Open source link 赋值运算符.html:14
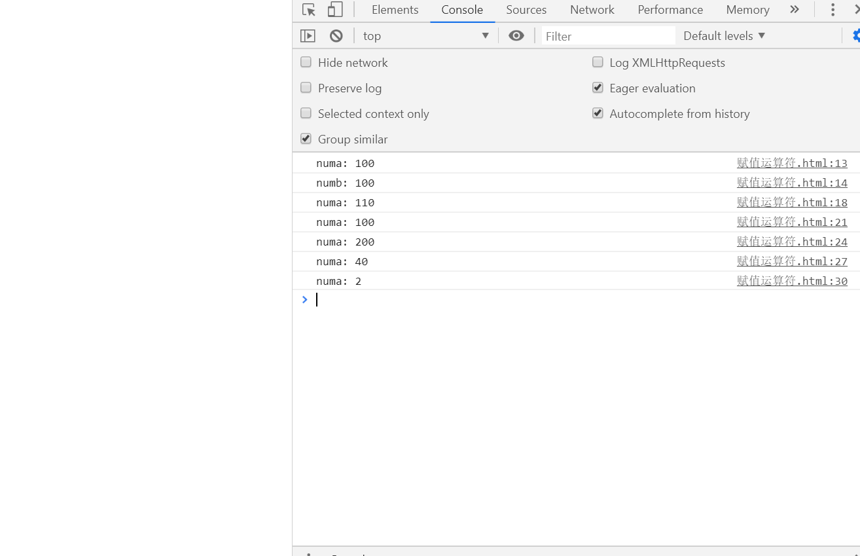 tap(792, 183)
